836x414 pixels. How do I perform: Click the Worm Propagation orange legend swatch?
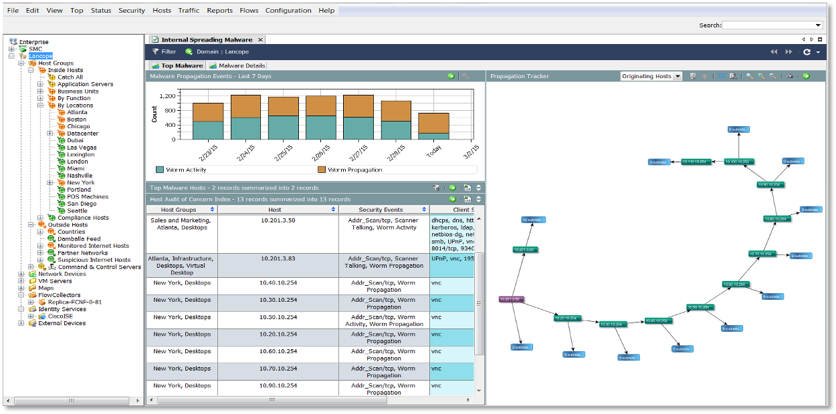[x=321, y=170]
